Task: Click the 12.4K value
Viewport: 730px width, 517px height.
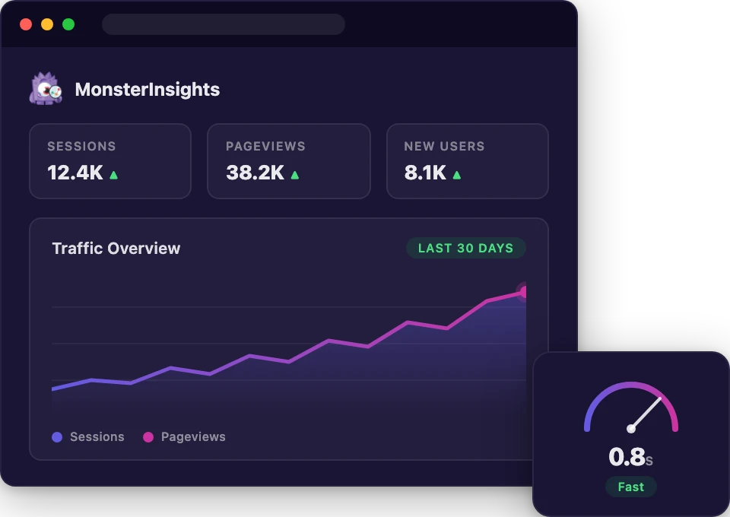Action: [75, 173]
